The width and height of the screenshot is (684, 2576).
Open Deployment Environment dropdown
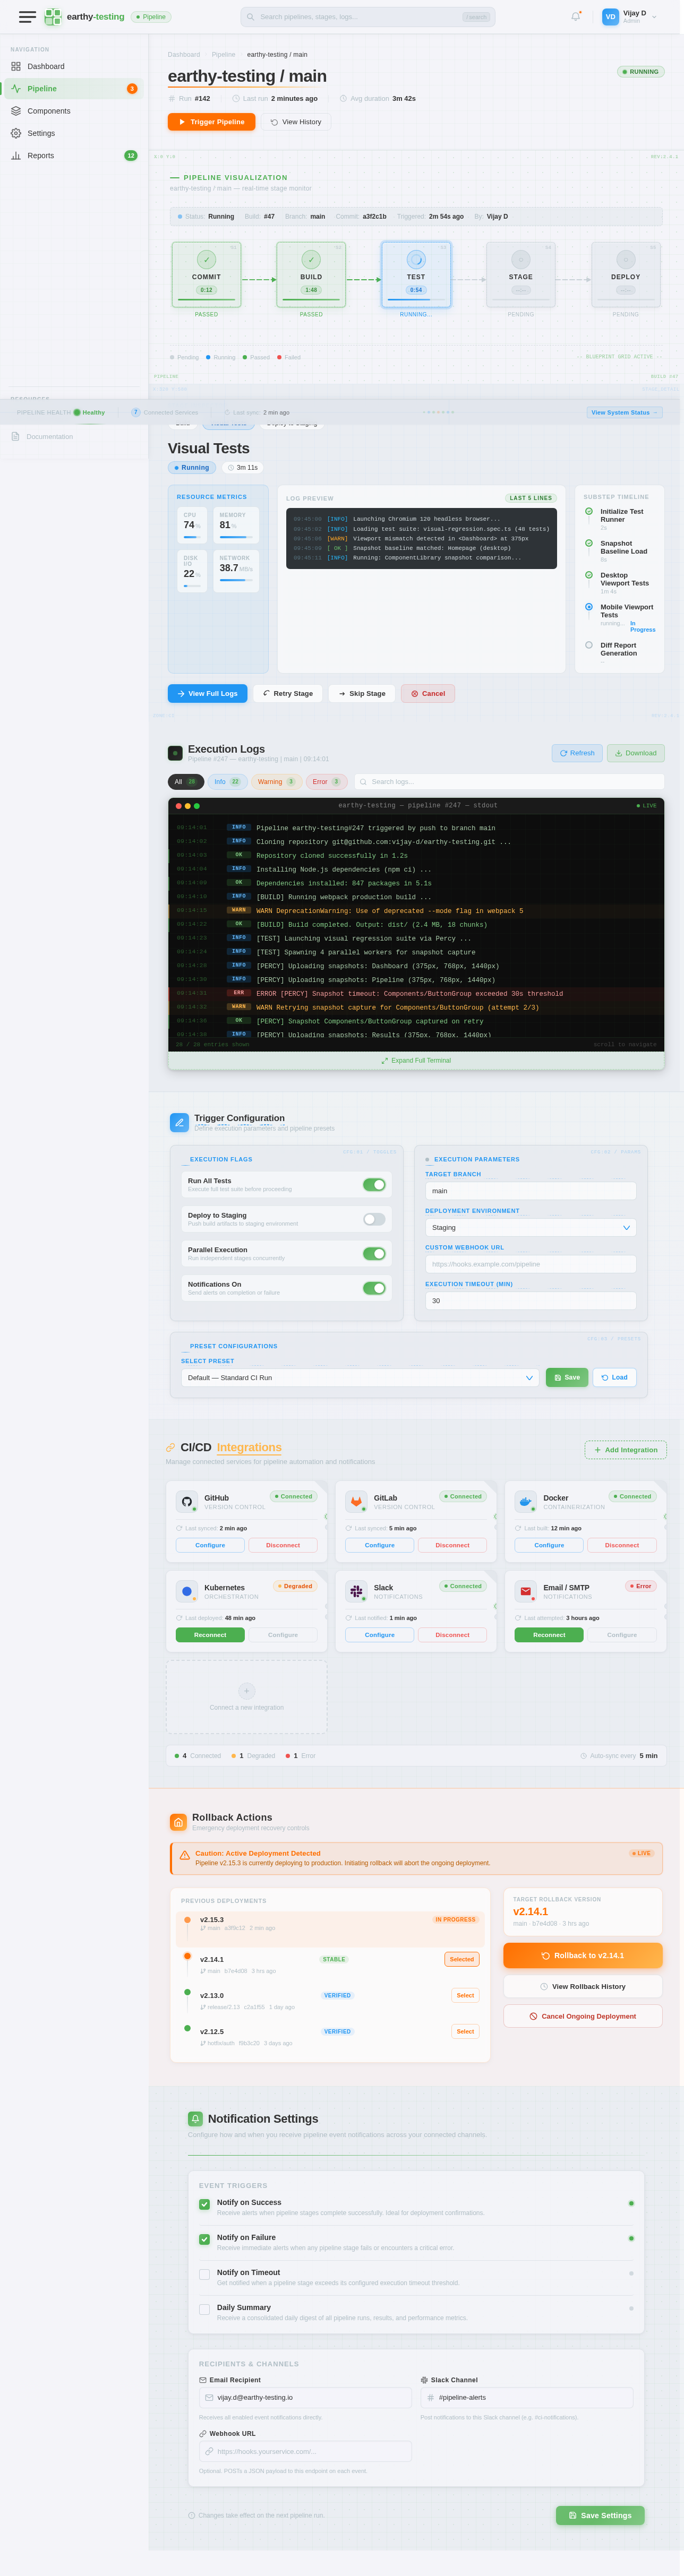click(x=531, y=1227)
